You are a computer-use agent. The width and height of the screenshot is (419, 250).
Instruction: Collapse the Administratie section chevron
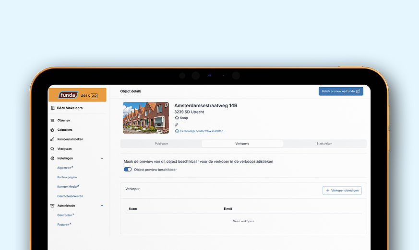102,206
